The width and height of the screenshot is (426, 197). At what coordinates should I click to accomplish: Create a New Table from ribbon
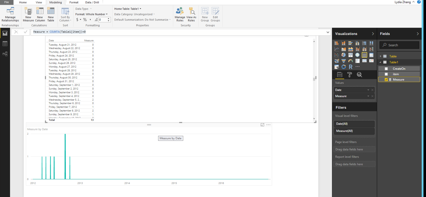click(x=51, y=14)
